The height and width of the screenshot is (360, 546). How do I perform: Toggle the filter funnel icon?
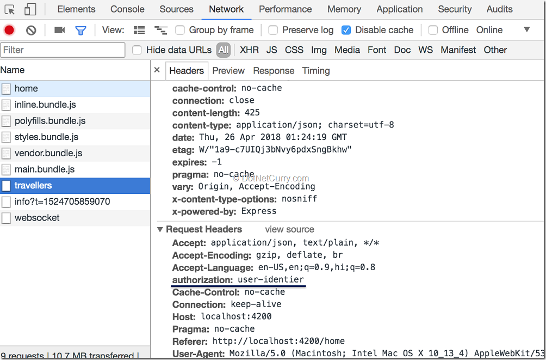[x=80, y=30]
